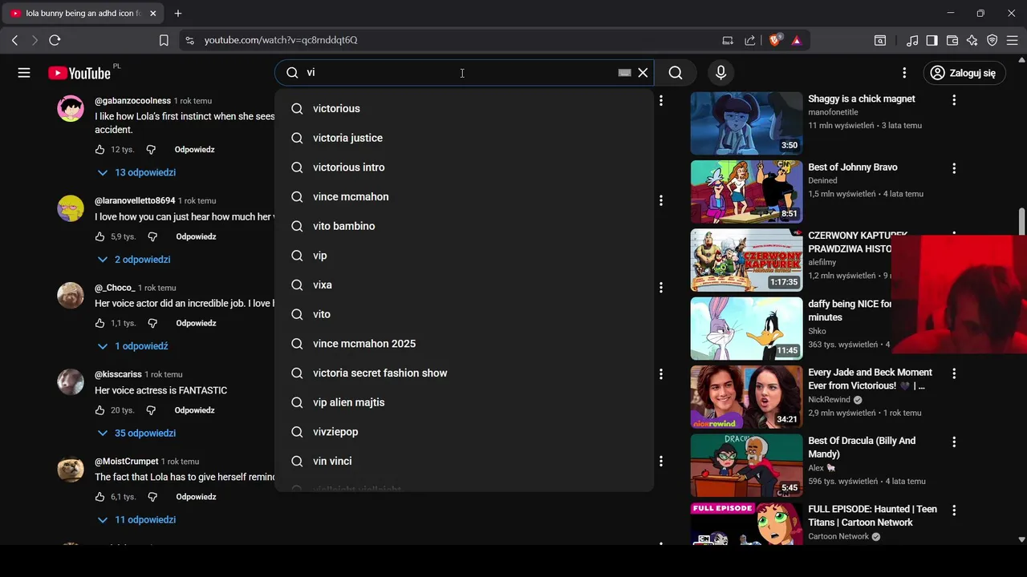Image resolution: width=1027 pixels, height=577 pixels.
Task: Like the comment by @gabanzocoolness
Action: point(100,150)
